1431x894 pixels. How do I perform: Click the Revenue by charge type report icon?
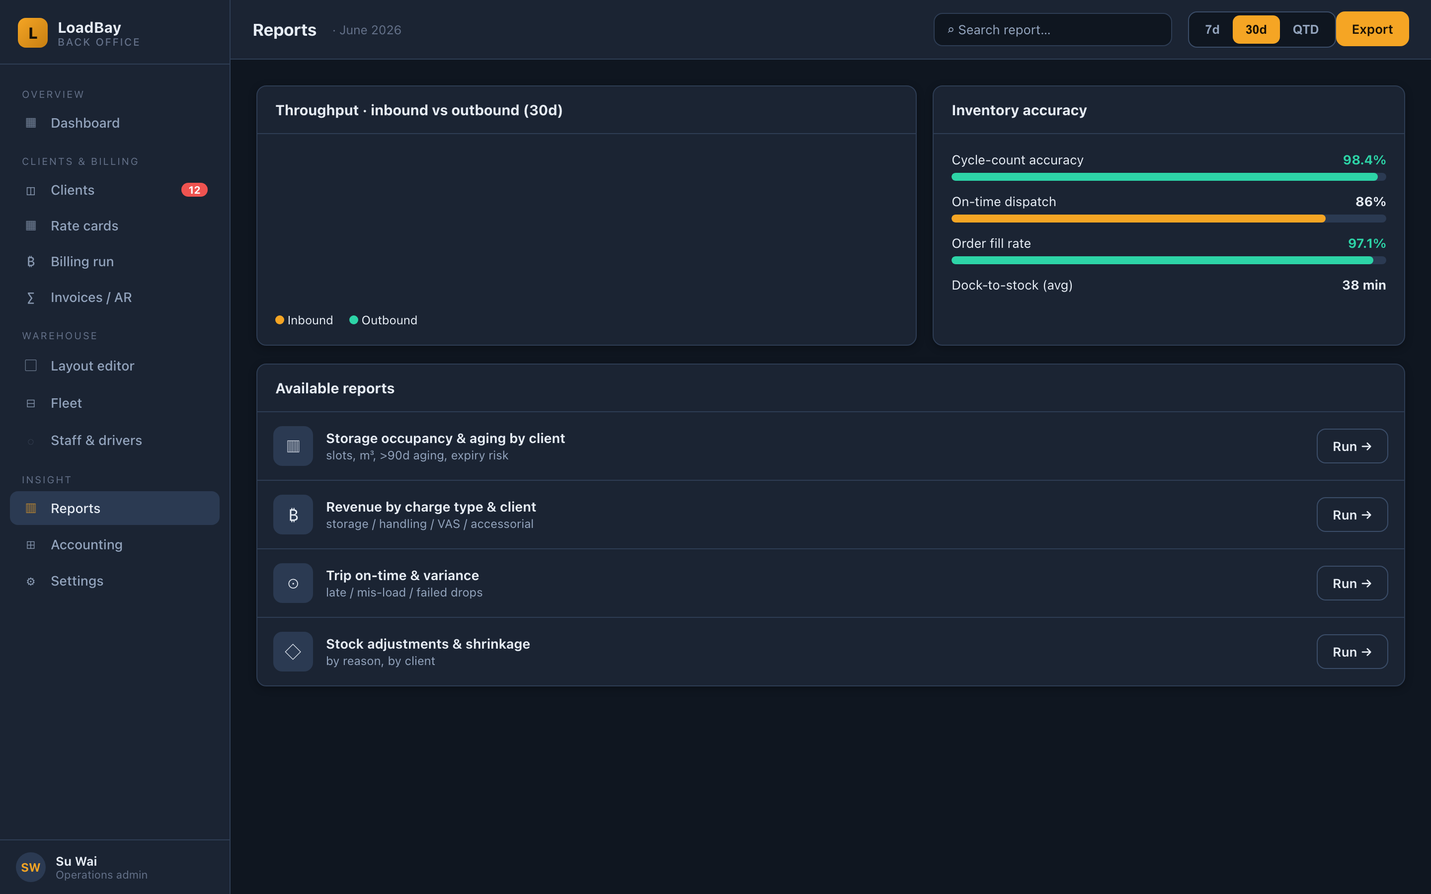coord(293,515)
